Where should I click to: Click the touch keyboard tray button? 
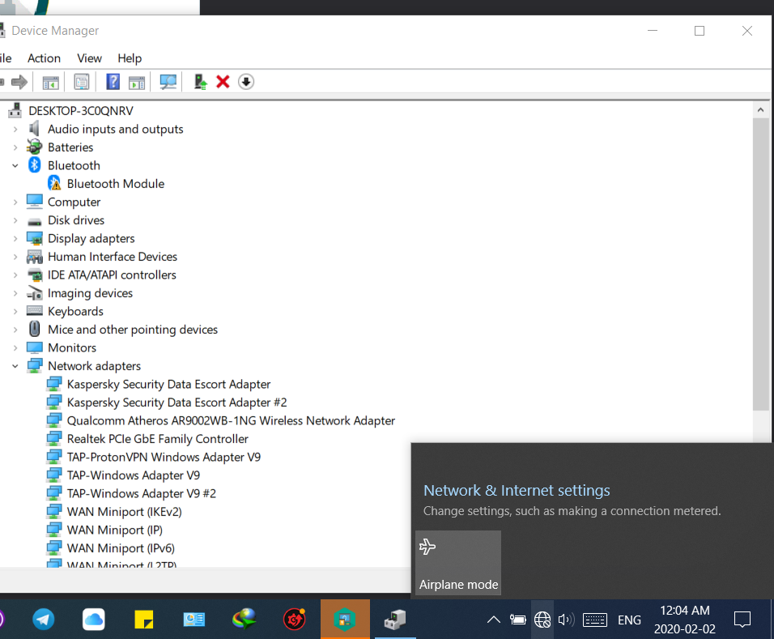coord(595,620)
